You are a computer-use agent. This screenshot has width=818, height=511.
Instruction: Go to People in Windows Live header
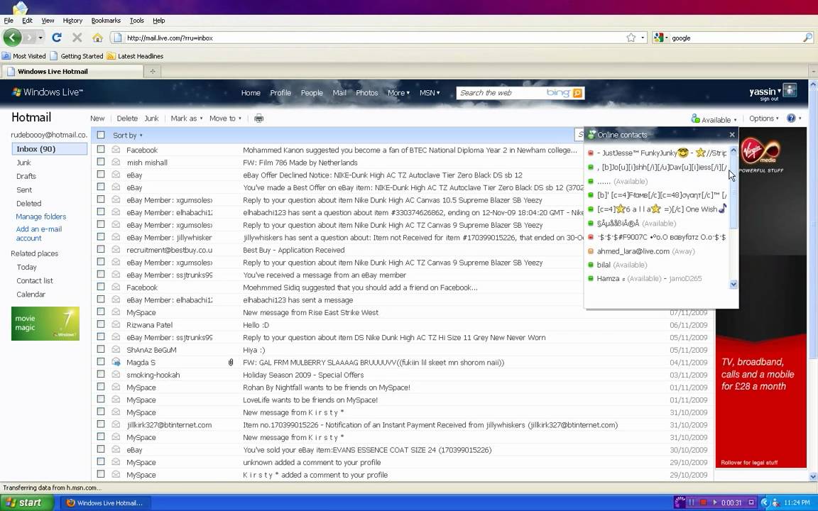point(312,93)
